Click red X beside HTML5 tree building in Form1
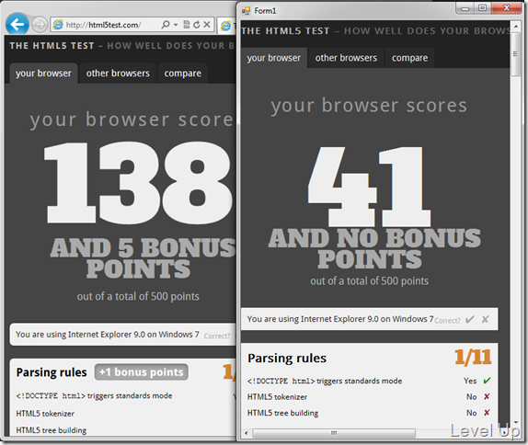528x445 pixels. [x=487, y=412]
